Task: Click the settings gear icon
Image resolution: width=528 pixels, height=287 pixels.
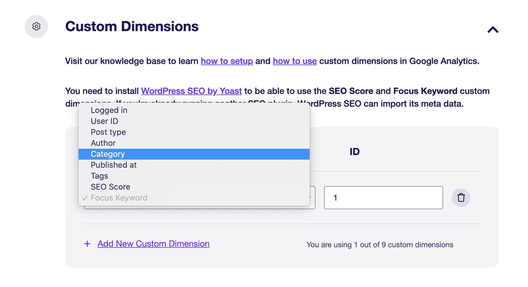Action: click(36, 26)
